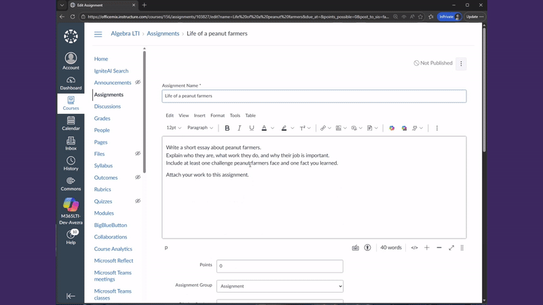Click the superscript button
This screenshot has width=543, height=305.
[302, 128]
